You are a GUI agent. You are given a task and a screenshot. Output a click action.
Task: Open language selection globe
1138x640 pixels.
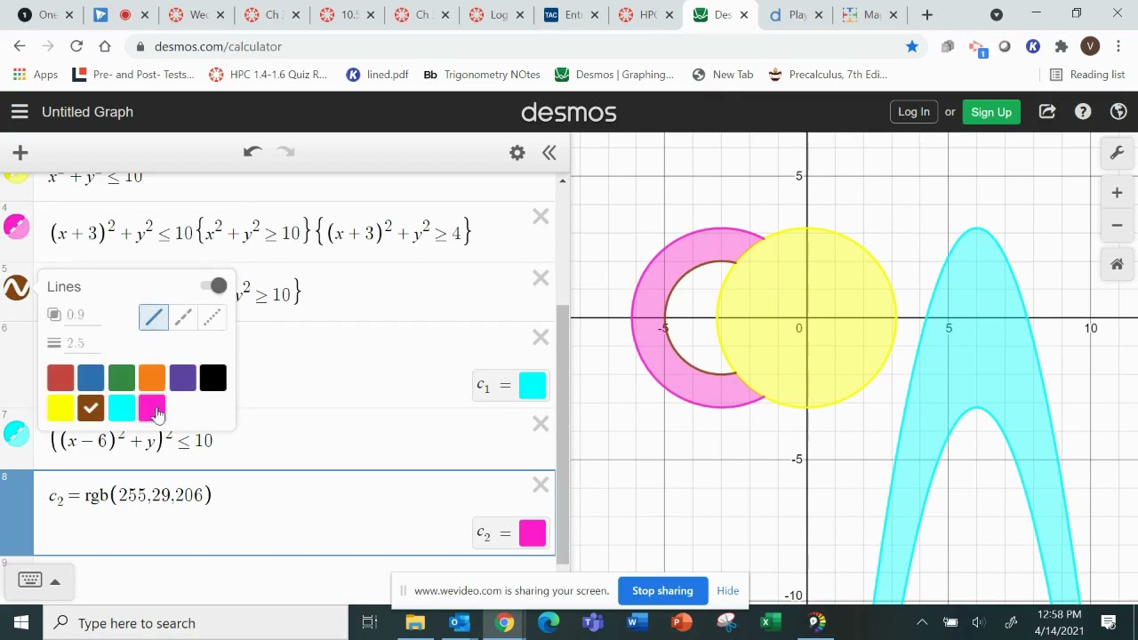tap(1119, 112)
